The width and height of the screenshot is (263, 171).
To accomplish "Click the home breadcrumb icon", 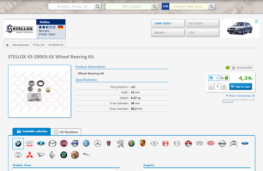I will (7, 45).
